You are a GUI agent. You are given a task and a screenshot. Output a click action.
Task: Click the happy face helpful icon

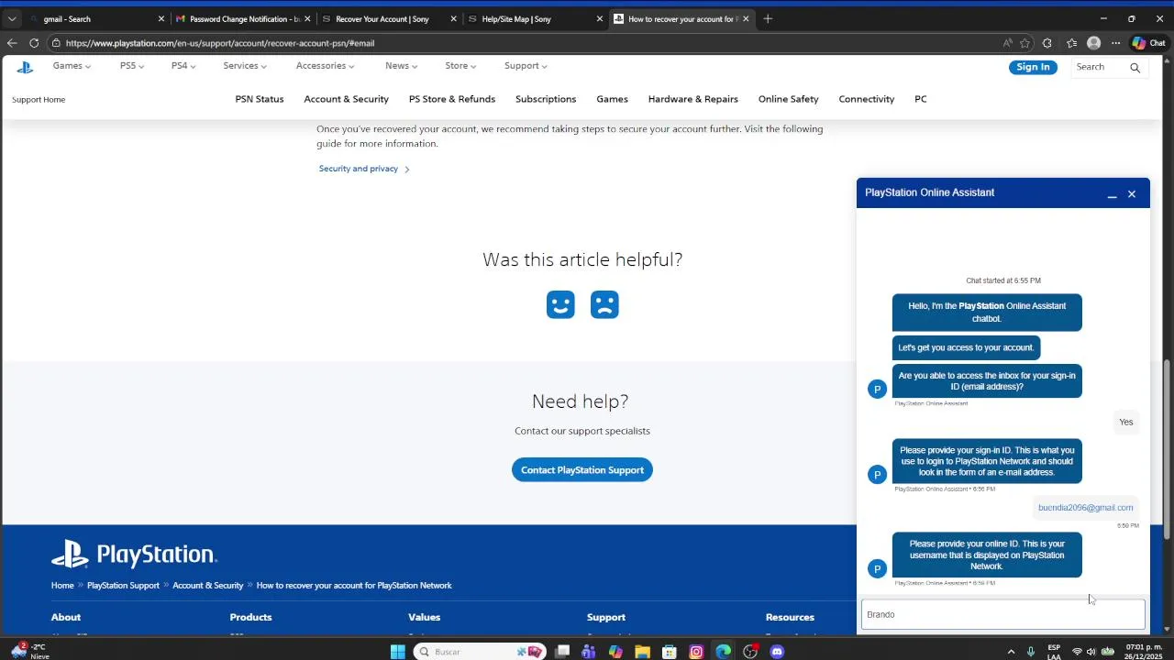click(x=560, y=304)
